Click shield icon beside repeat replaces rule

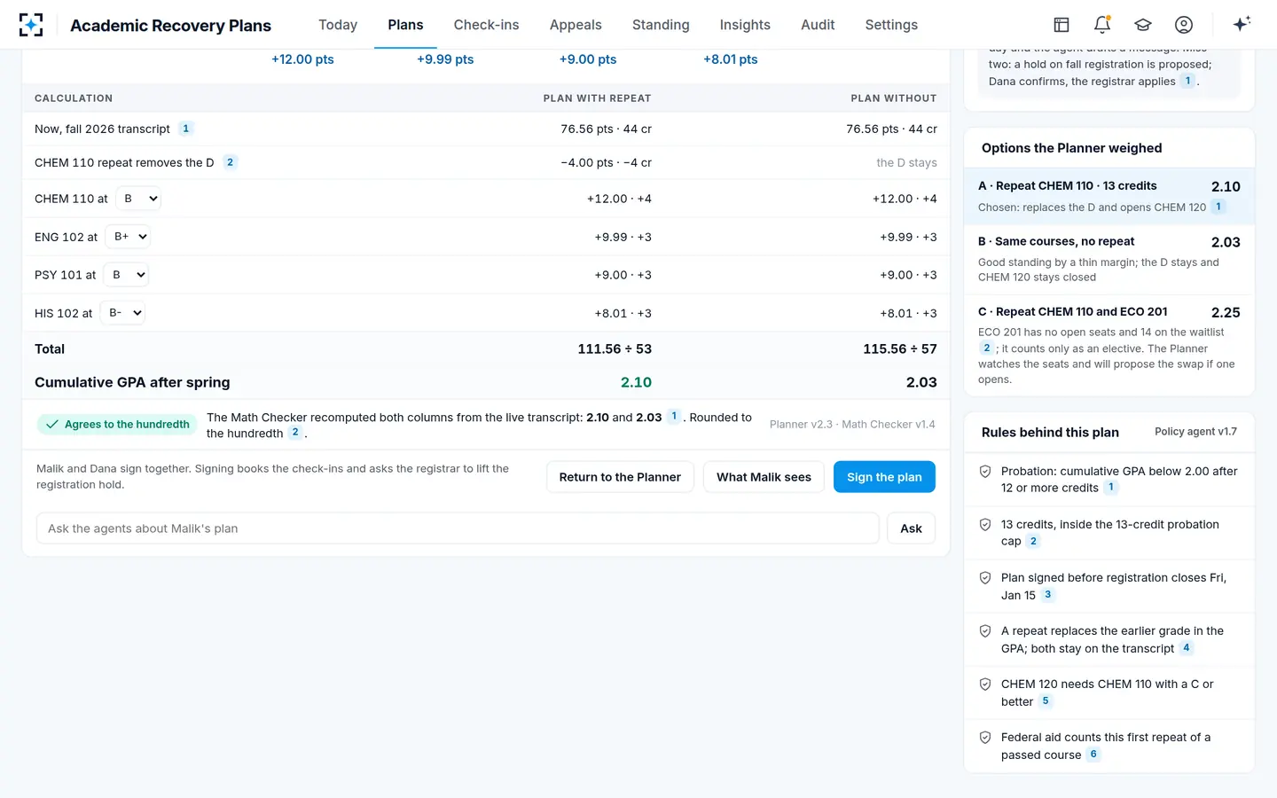pyautogui.click(x=985, y=631)
